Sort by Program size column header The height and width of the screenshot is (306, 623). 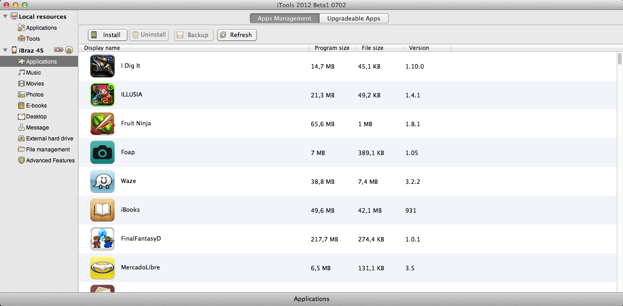pyautogui.click(x=333, y=48)
